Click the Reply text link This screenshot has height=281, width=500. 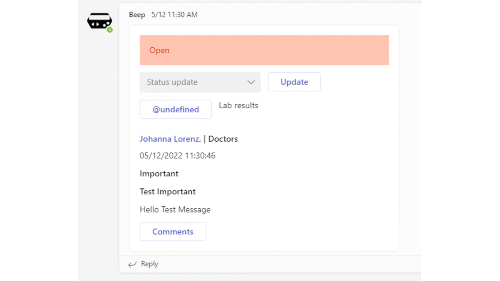point(149,264)
